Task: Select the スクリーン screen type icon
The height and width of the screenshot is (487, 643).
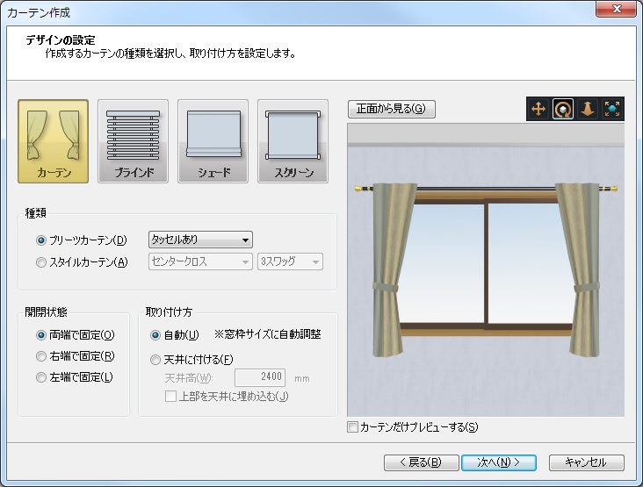Action: click(293, 140)
